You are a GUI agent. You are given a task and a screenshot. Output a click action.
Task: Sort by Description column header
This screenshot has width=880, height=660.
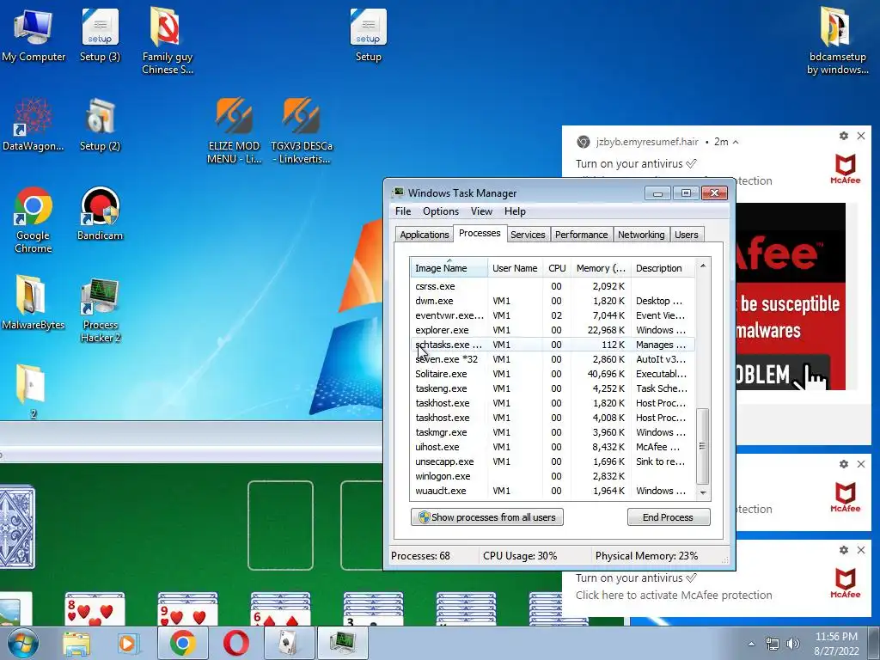(663, 268)
